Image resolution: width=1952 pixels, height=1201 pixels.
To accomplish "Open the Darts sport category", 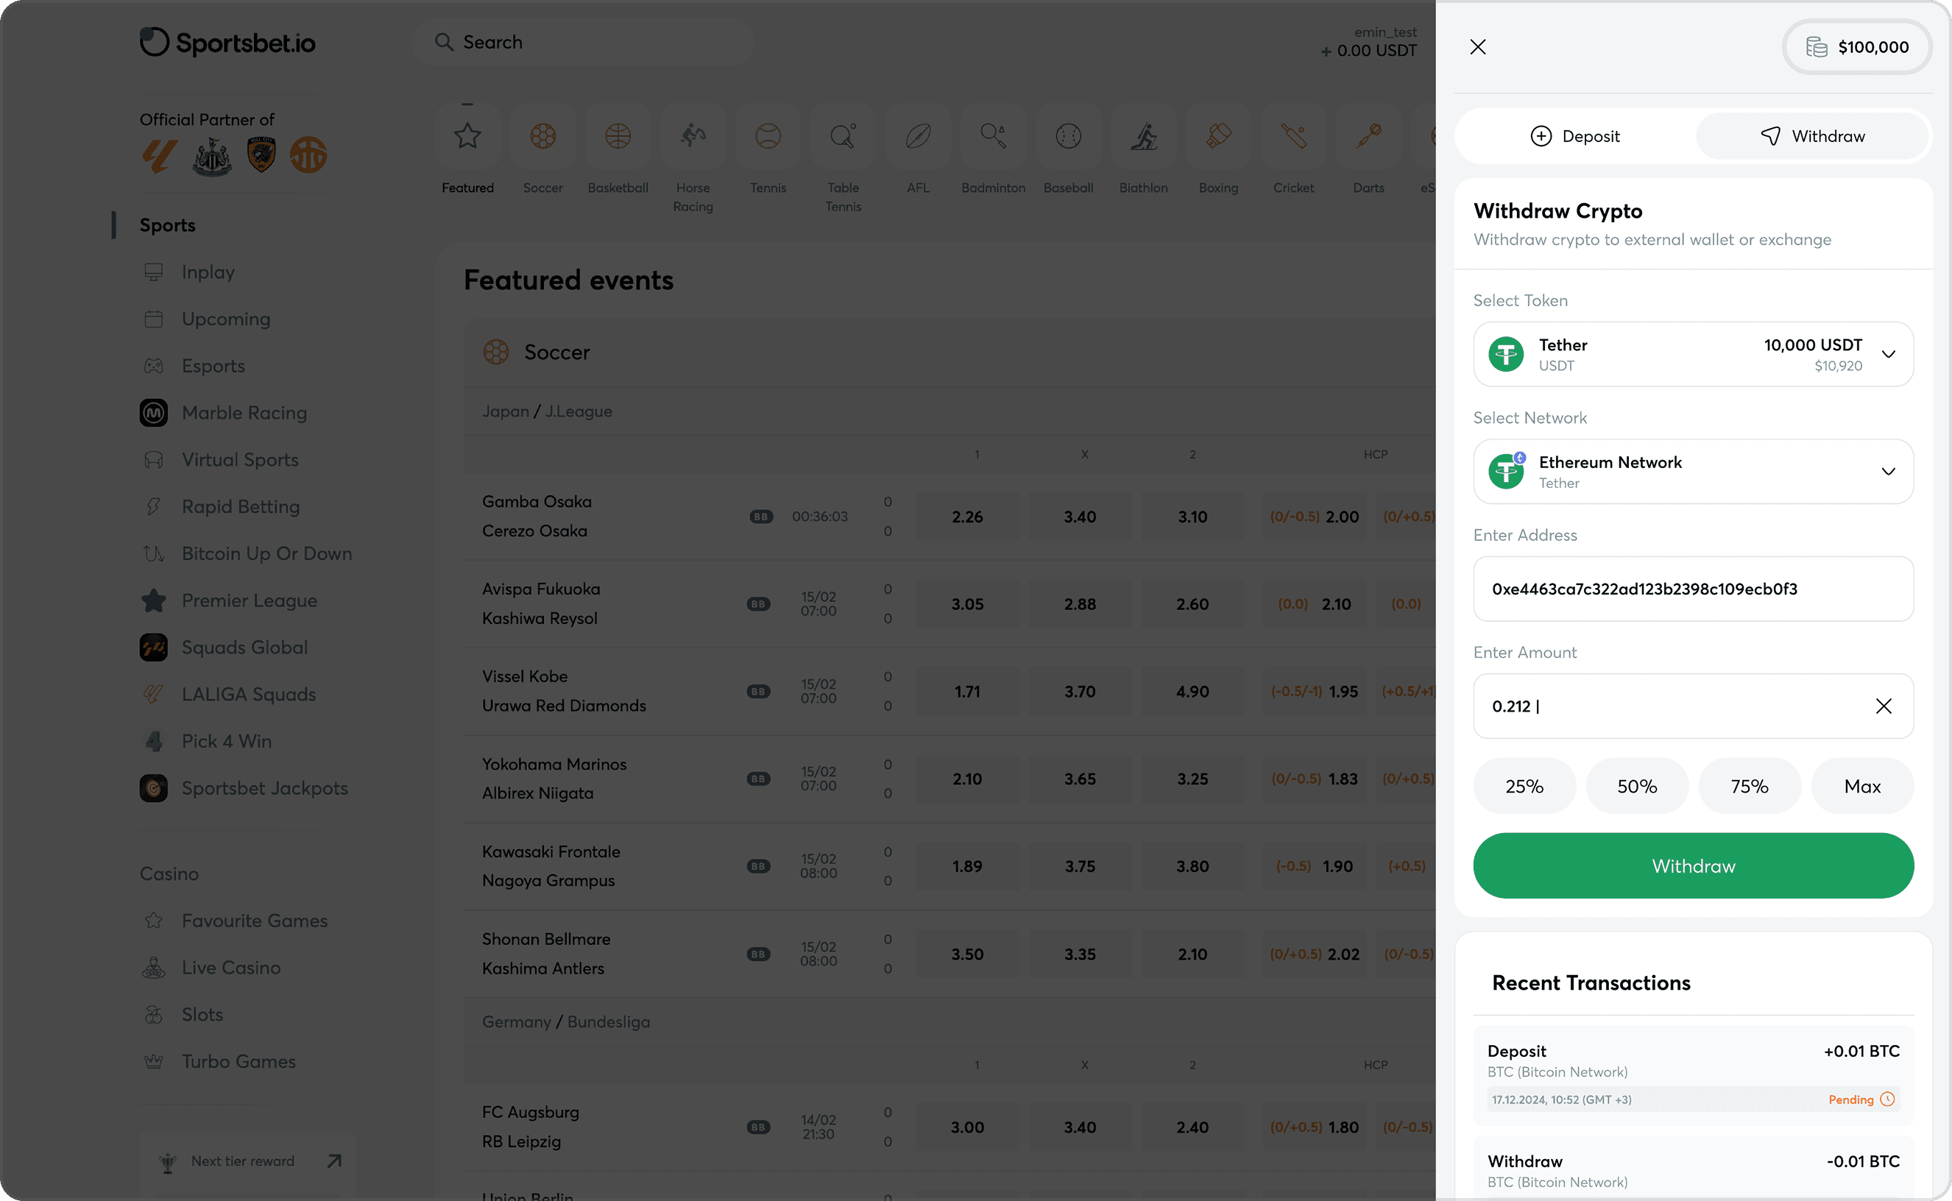I will tap(1369, 136).
